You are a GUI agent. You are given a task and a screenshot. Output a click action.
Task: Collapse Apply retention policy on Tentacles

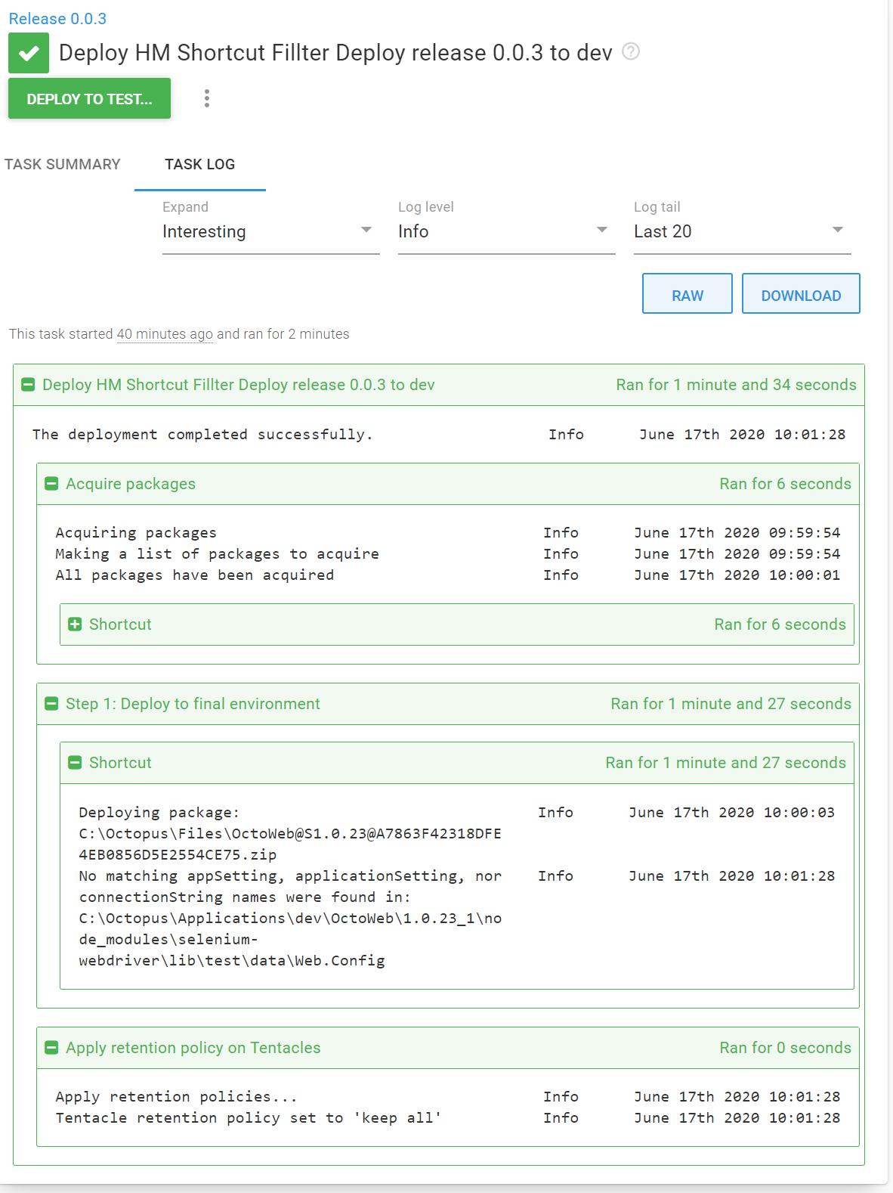[x=51, y=1048]
